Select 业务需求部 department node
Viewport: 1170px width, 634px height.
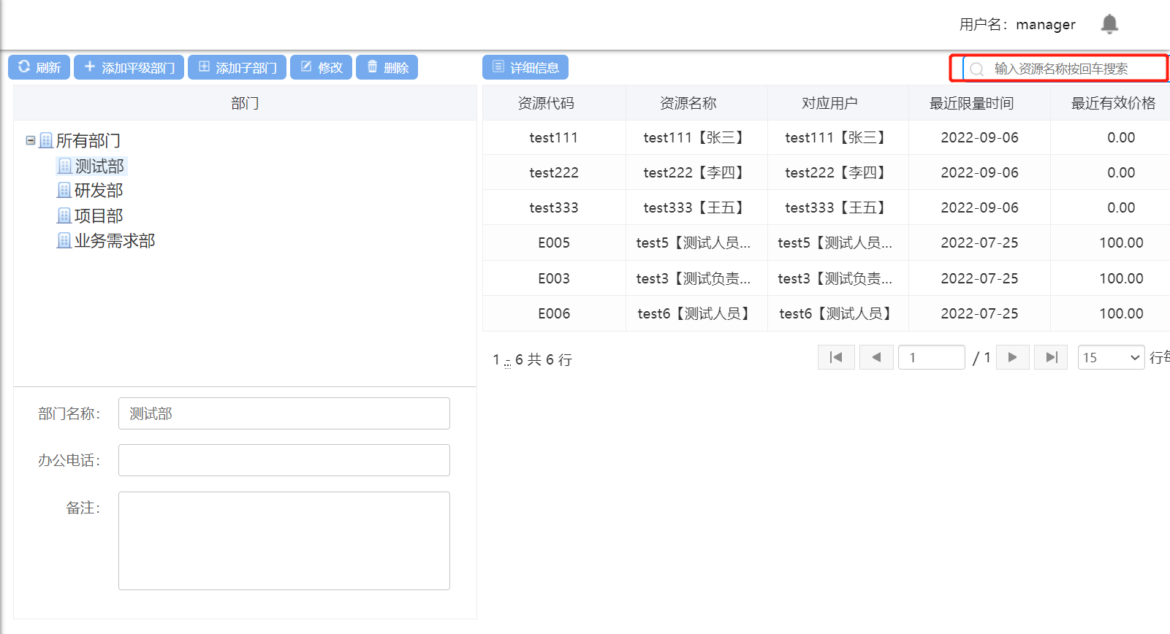[x=114, y=241]
